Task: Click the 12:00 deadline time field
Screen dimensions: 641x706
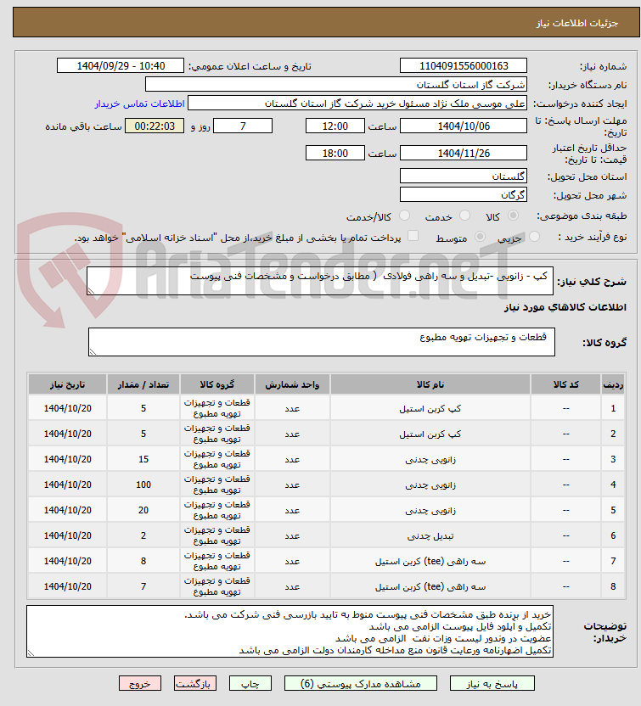Action: (335, 126)
